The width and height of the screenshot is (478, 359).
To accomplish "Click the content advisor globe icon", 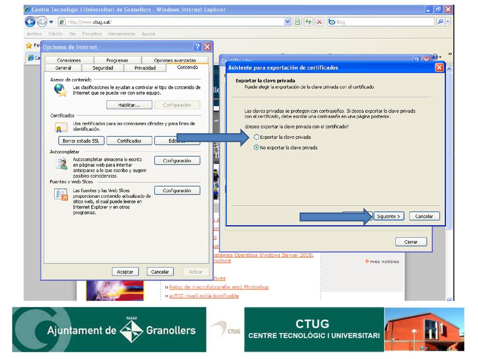I will 60,90.
